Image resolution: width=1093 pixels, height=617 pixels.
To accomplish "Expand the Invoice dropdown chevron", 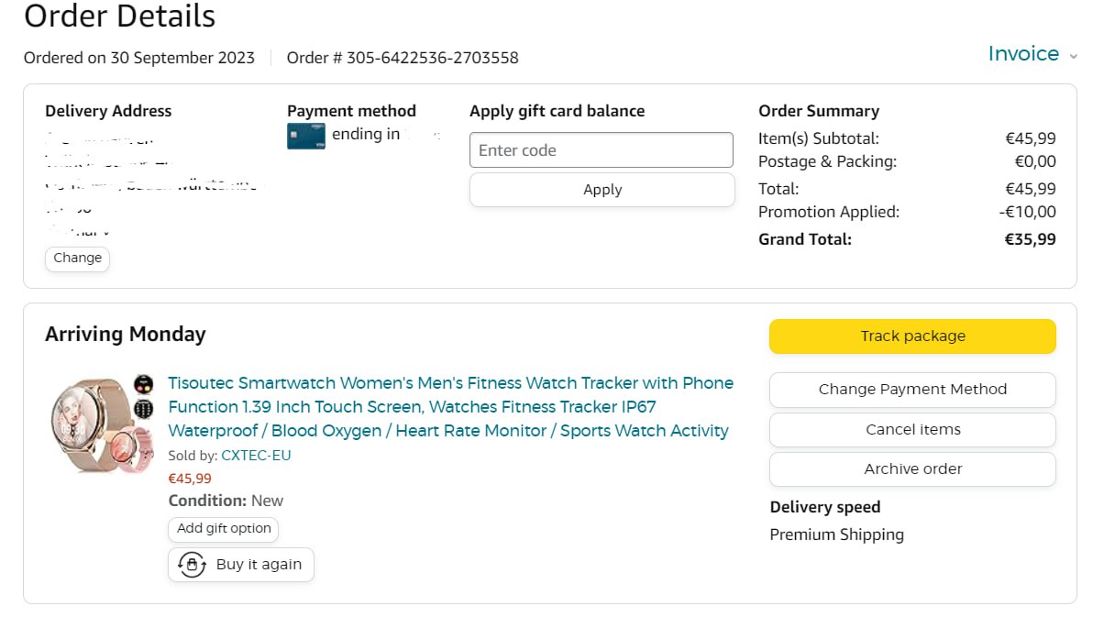I will pyautogui.click(x=1073, y=56).
